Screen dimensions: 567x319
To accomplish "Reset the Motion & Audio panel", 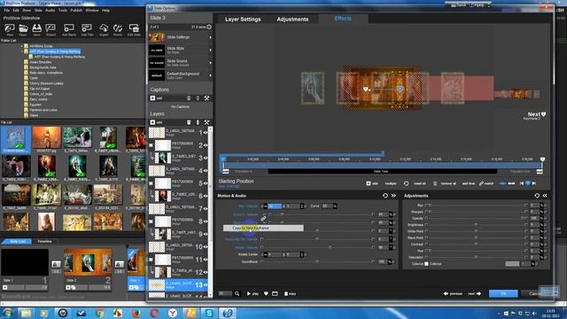I will (385, 196).
